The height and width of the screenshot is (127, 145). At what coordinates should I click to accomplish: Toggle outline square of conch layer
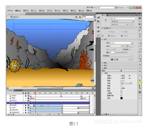tap(28, 108)
